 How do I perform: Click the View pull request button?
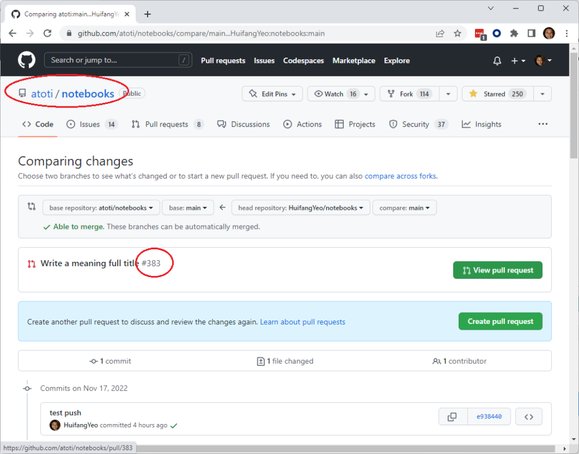[498, 270]
